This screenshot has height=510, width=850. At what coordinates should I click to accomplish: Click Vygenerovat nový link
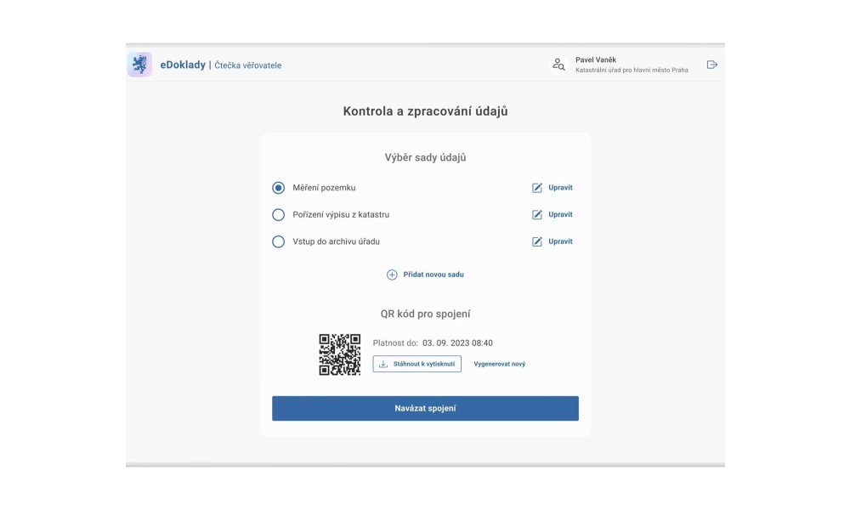[x=499, y=364]
